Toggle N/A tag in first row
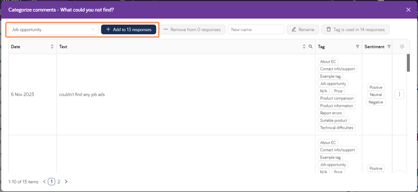This screenshot has width=418, height=192. click(324, 91)
